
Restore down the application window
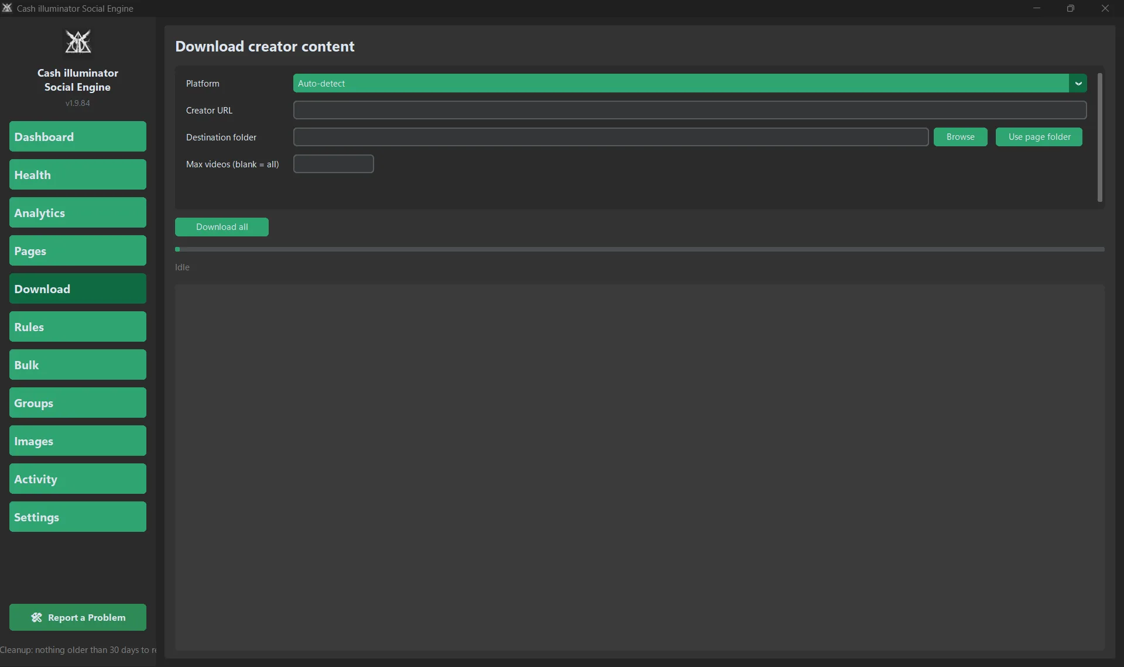(x=1070, y=8)
